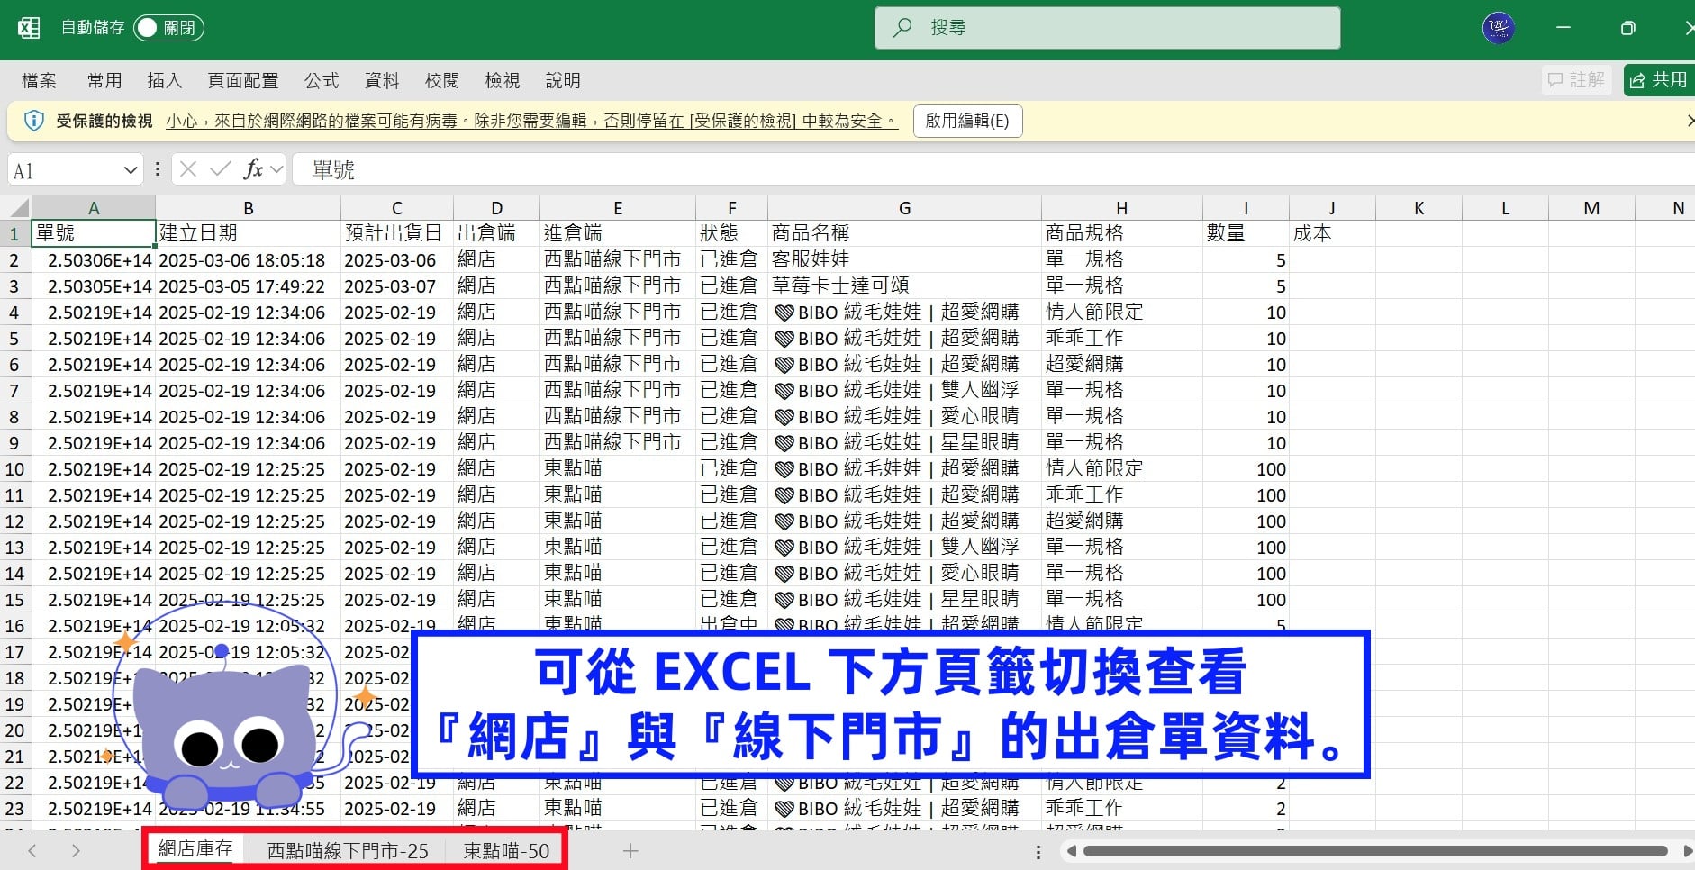
Task: Click next sheet navigation arrow
Action: point(76,850)
